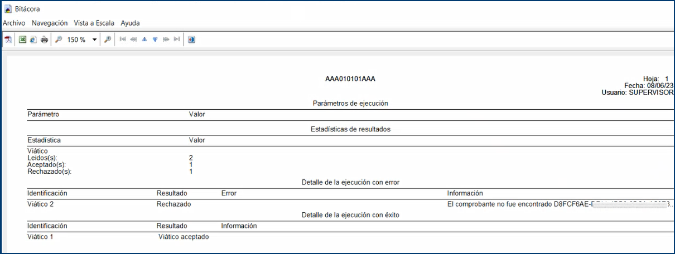
Task: Print the Bitácora report
Action: coord(44,40)
